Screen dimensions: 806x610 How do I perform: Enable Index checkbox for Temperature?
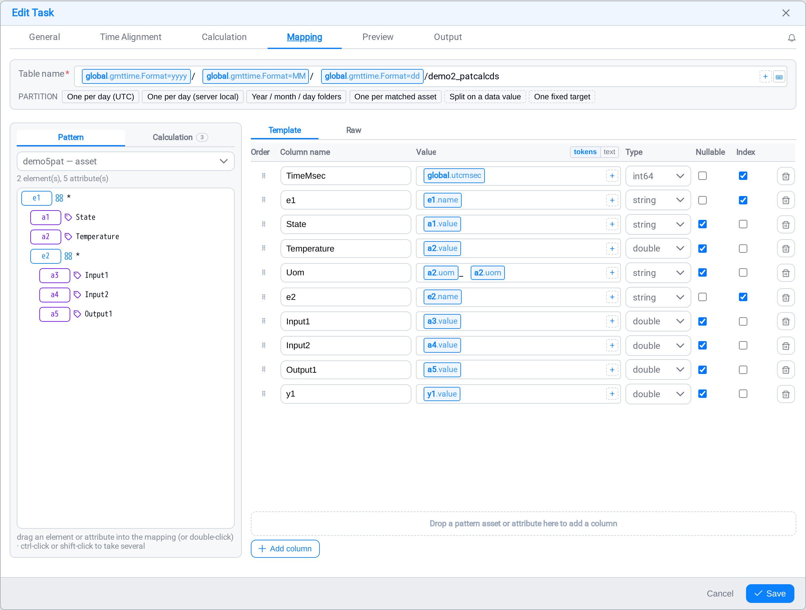click(743, 249)
